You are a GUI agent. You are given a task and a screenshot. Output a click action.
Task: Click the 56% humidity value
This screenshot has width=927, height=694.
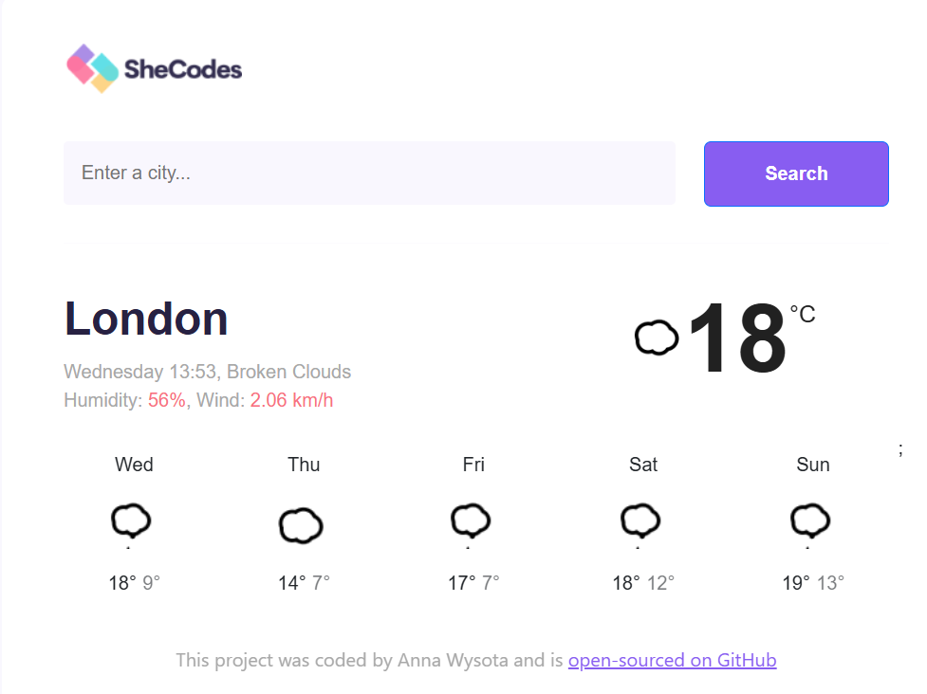click(167, 400)
